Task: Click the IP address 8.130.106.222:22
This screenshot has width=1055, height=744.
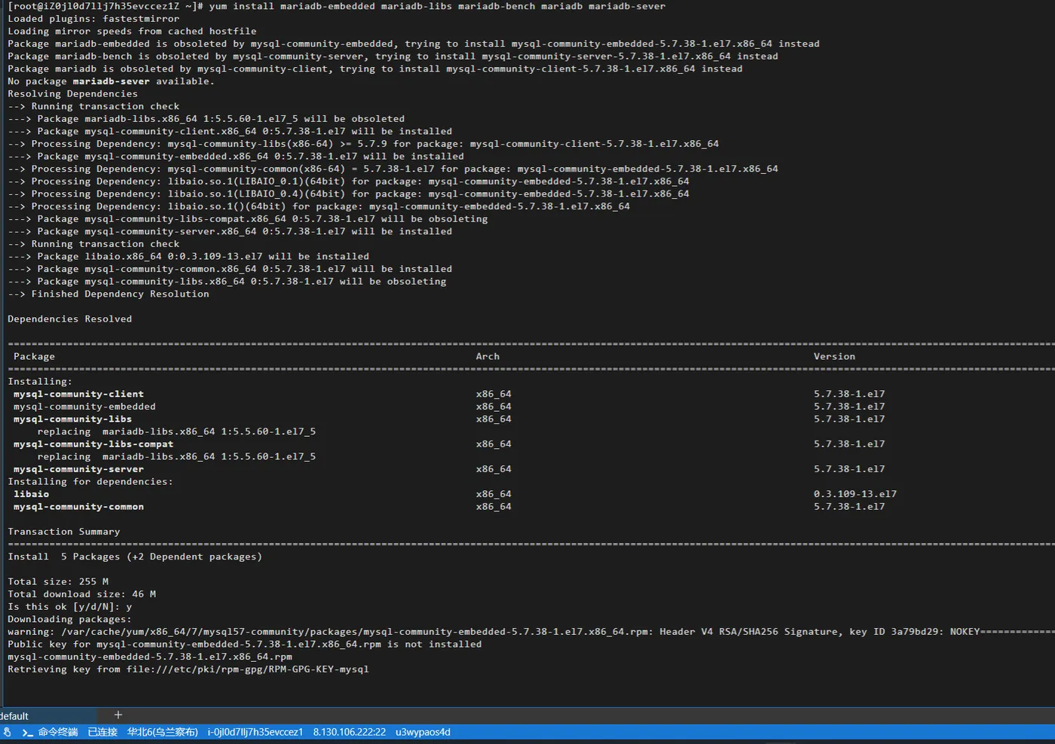Action: [349, 732]
